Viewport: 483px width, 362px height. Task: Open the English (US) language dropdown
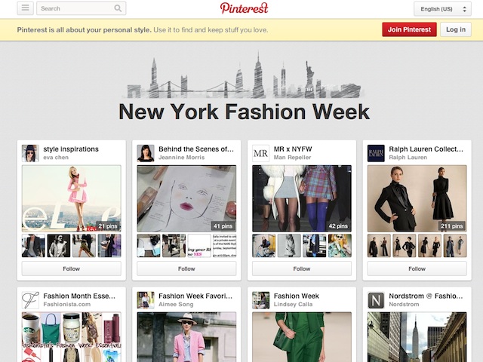(442, 9)
